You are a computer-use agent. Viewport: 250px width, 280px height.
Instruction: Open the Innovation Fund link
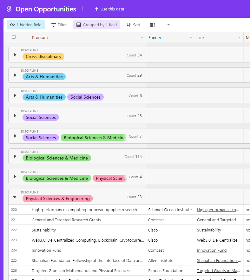coord(212,250)
